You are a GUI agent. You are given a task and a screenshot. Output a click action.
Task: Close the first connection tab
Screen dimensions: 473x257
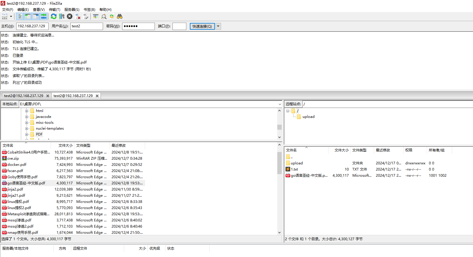pyautogui.click(x=48, y=96)
